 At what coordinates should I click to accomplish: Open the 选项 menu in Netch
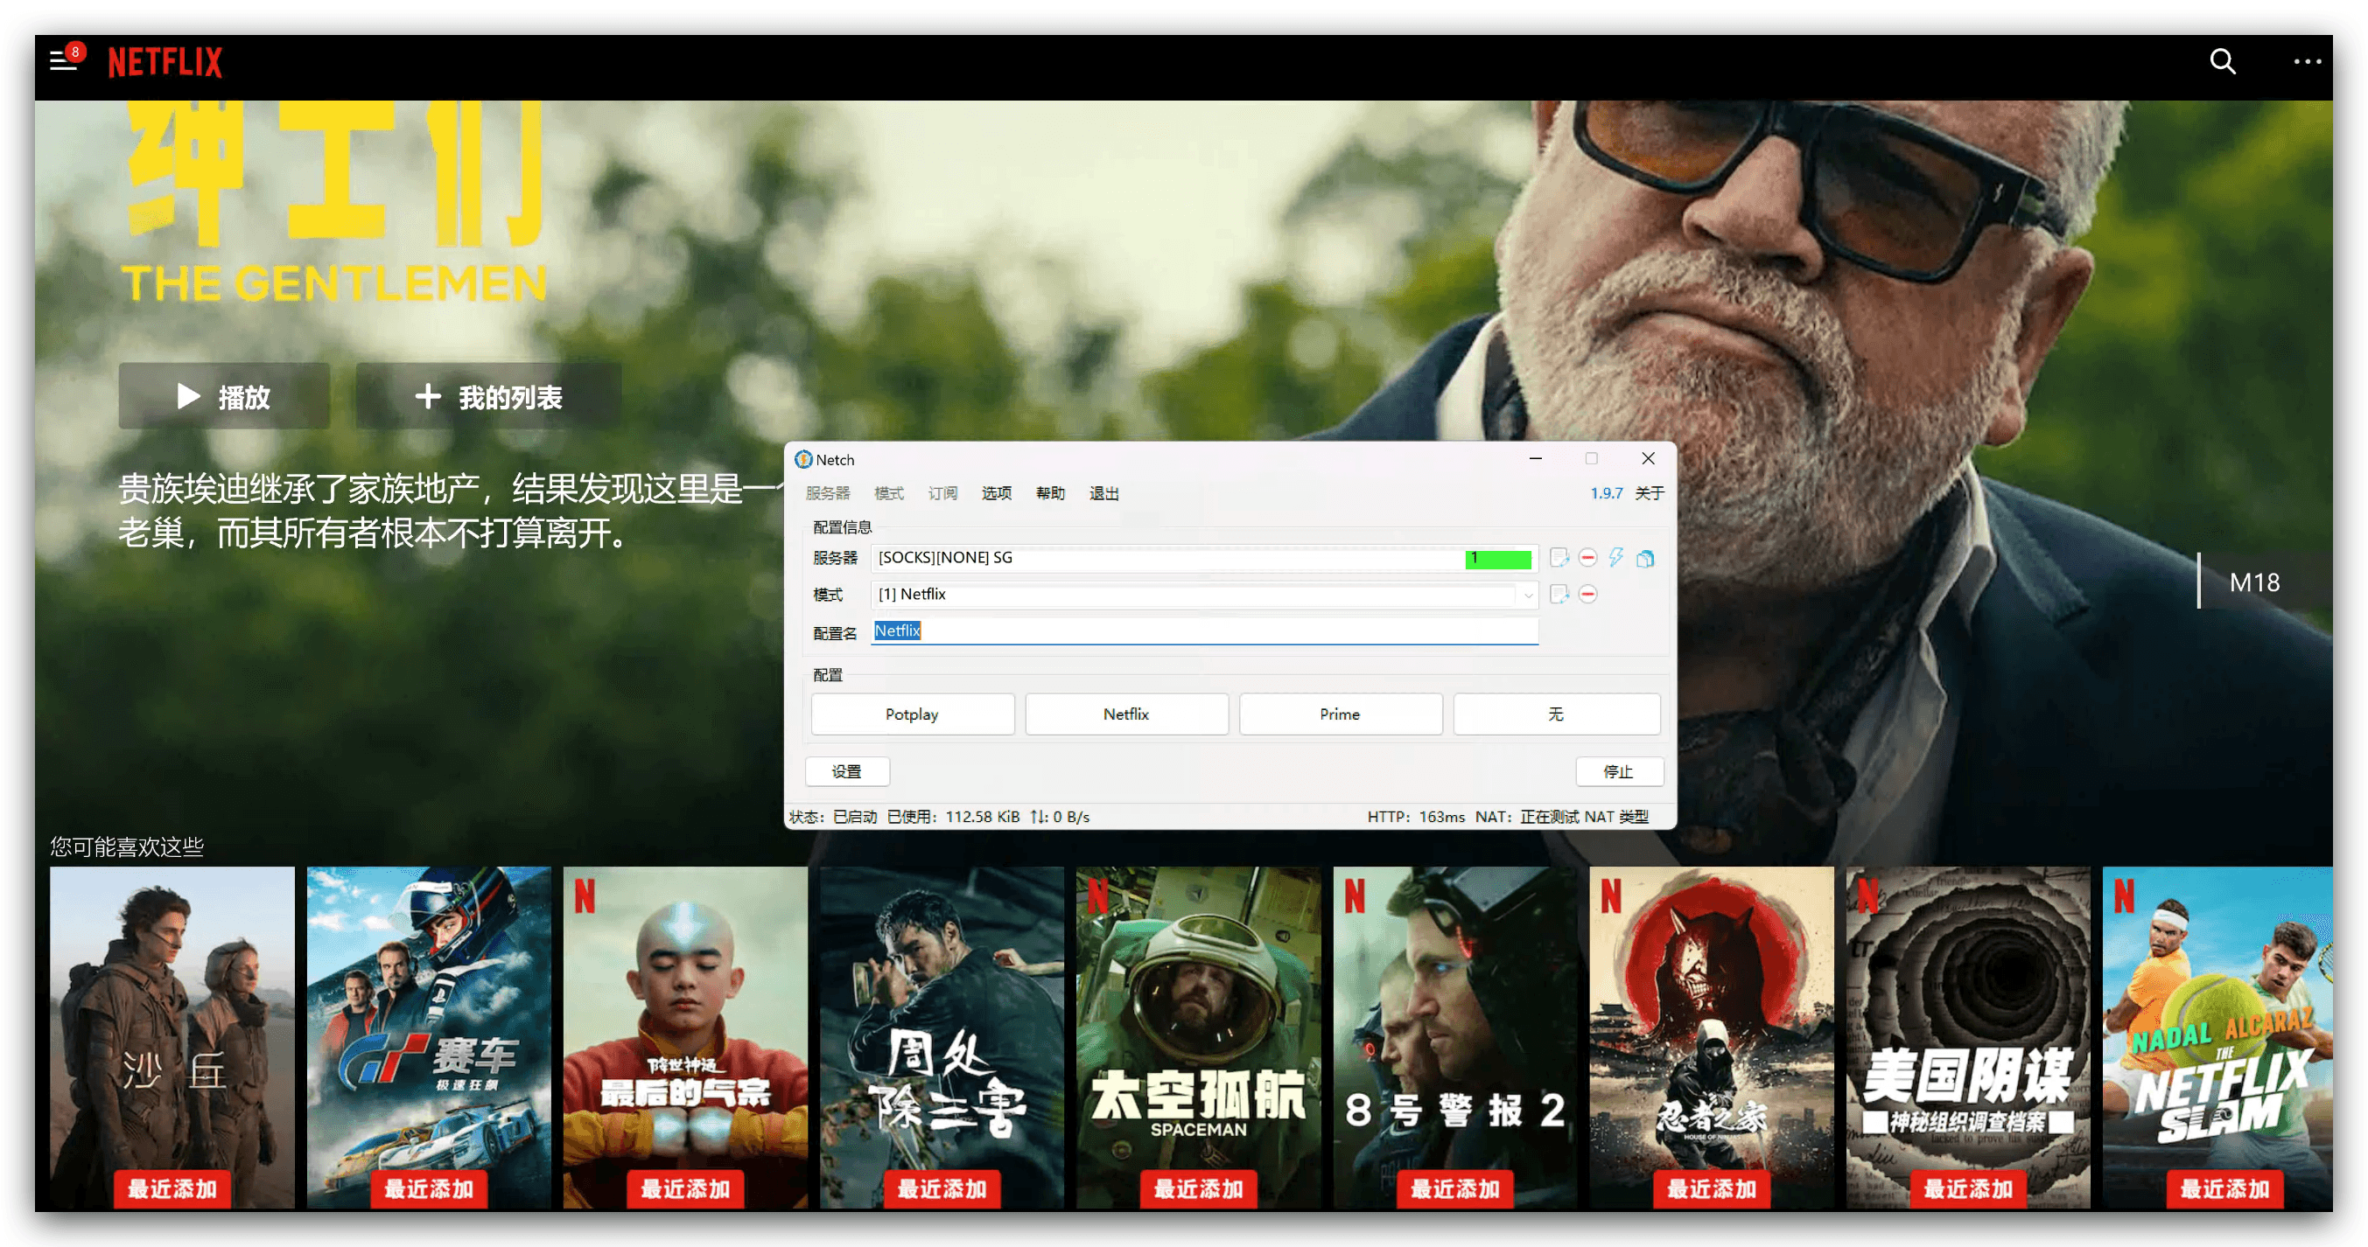click(997, 493)
